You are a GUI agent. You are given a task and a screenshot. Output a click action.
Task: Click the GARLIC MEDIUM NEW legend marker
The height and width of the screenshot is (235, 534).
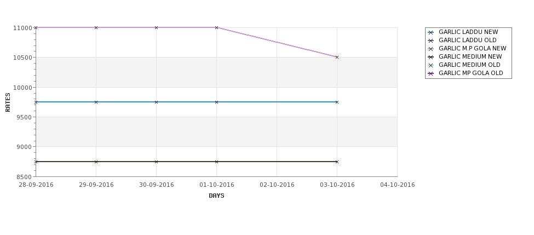[x=431, y=57]
